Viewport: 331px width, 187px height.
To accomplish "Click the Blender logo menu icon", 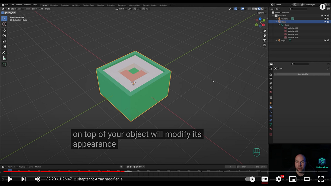I will (x=3, y=5).
